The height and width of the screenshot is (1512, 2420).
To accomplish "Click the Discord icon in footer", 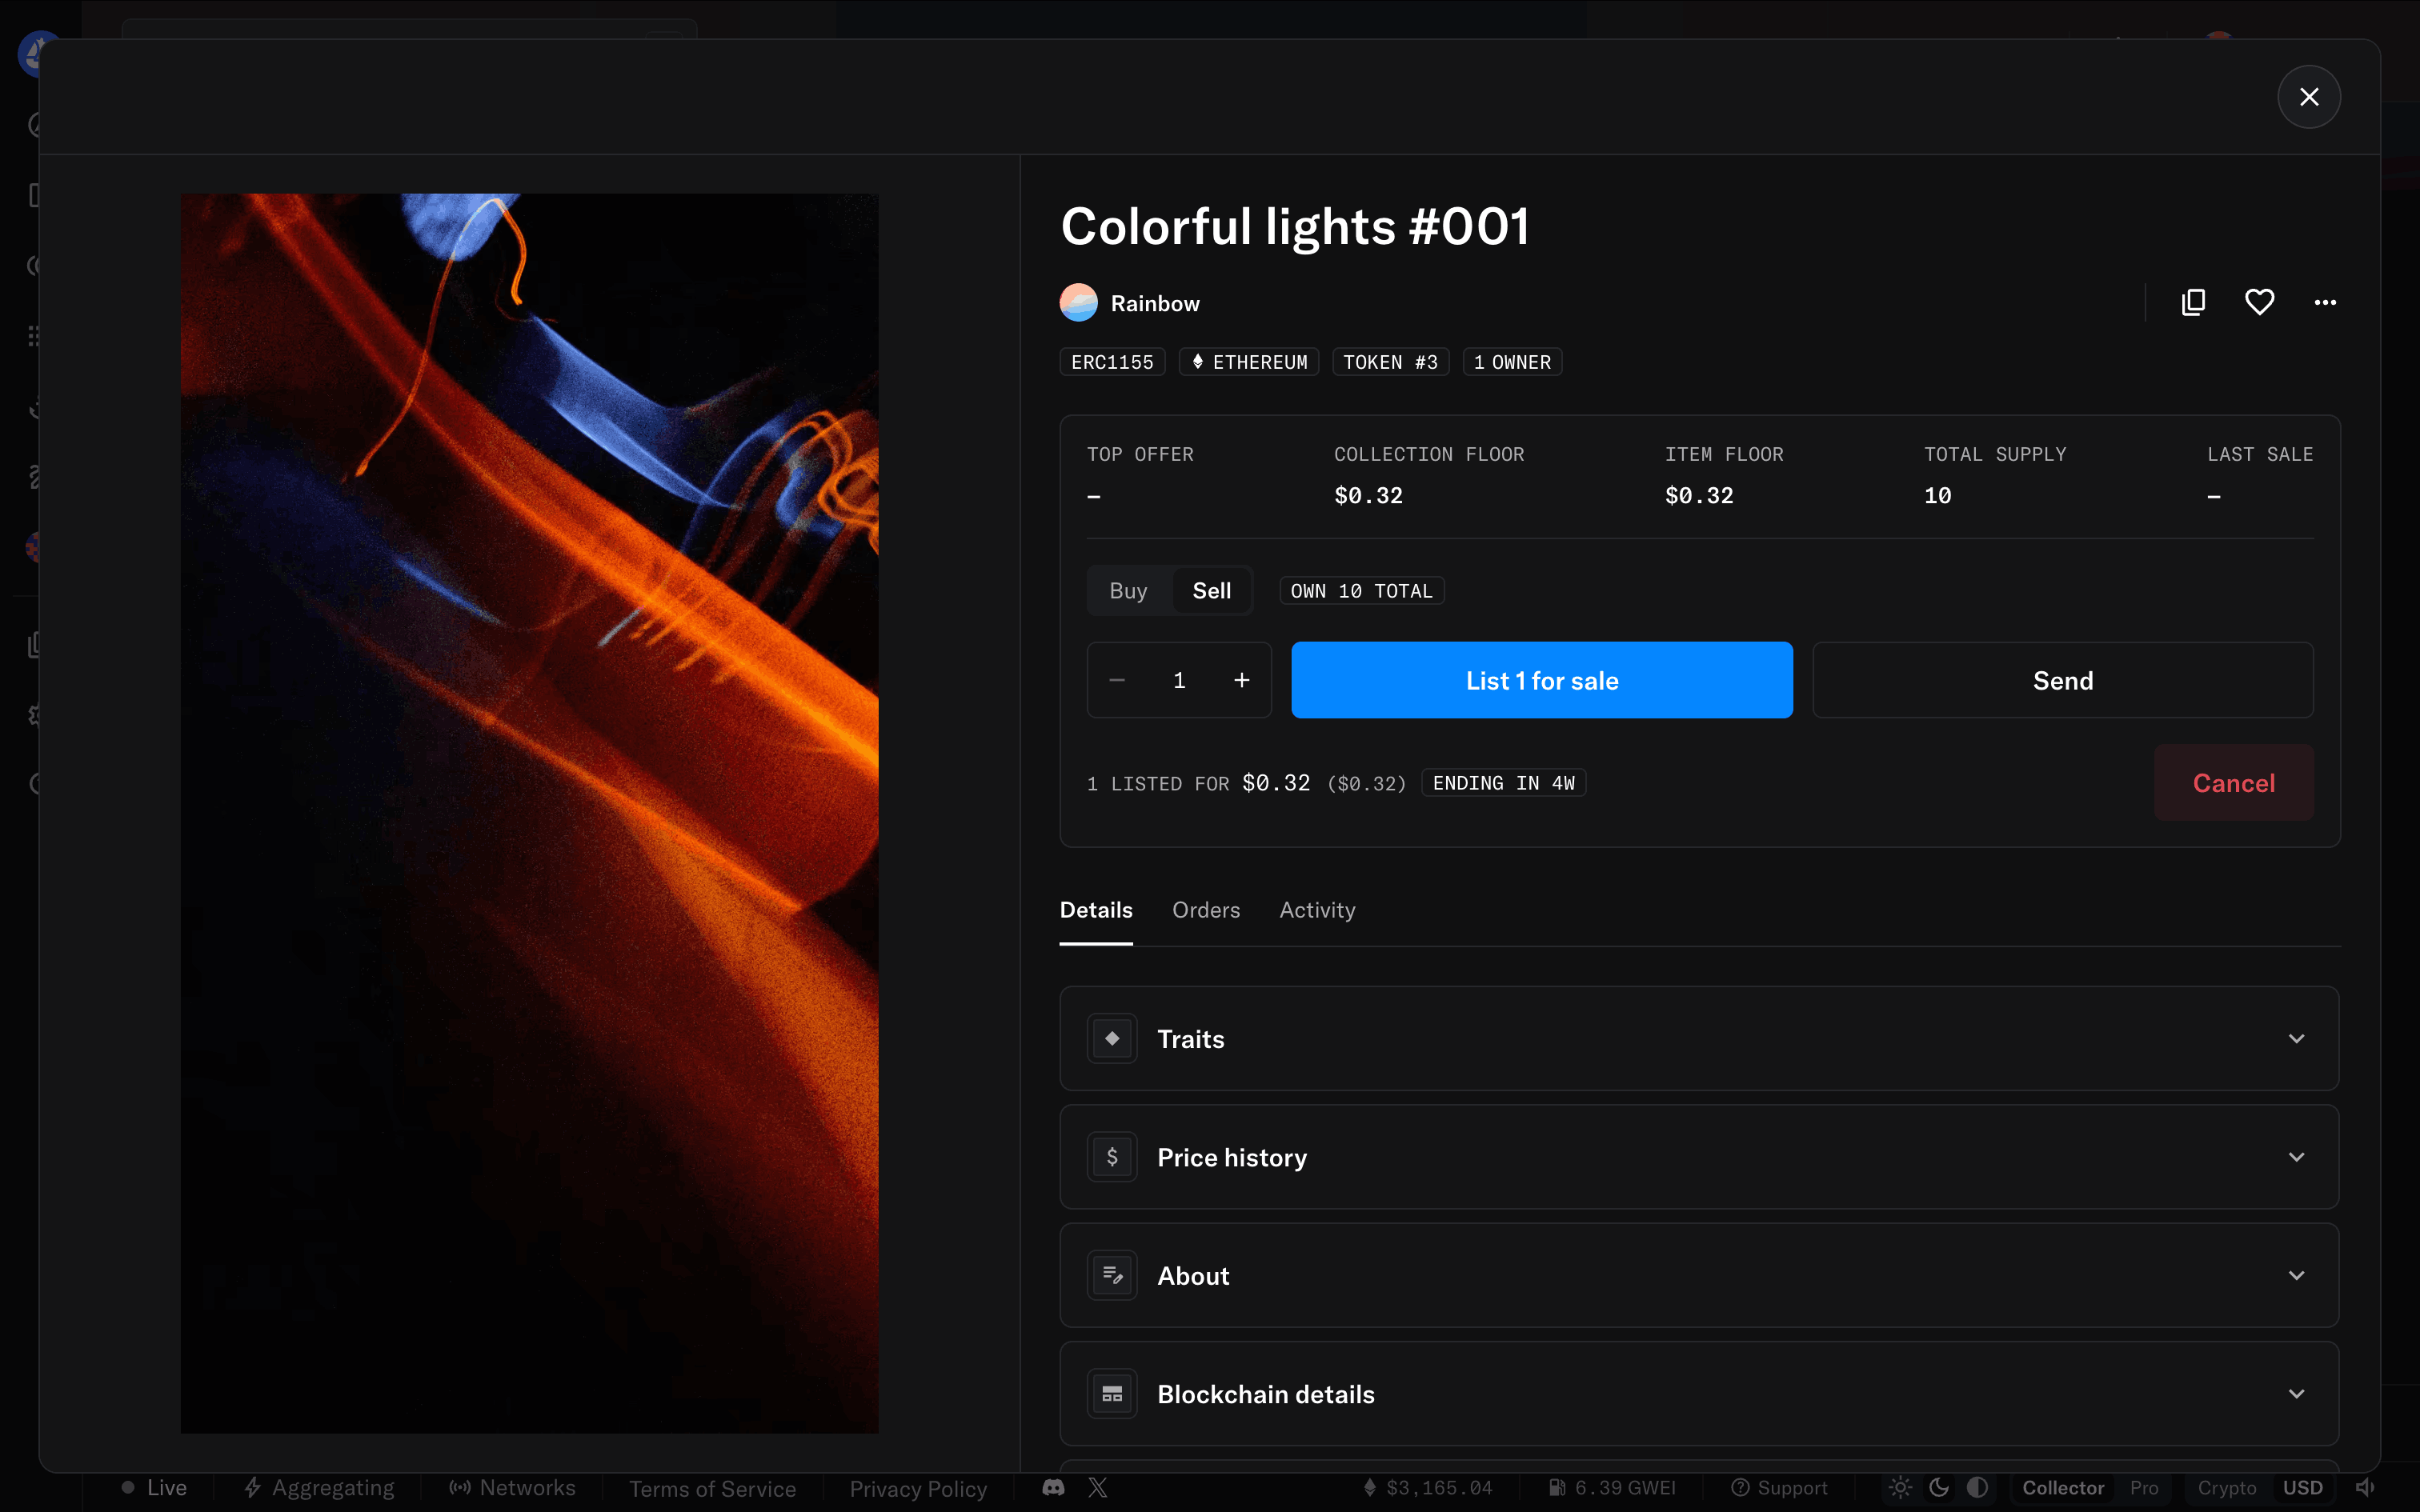I will [x=1053, y=1488].
